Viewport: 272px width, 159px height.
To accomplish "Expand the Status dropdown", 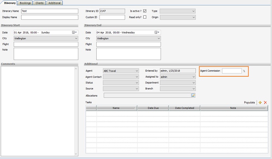I will (x=121, y=83).
